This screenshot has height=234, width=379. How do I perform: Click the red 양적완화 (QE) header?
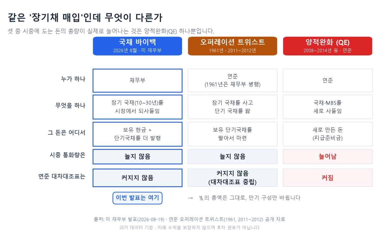[x=328, y=46]
